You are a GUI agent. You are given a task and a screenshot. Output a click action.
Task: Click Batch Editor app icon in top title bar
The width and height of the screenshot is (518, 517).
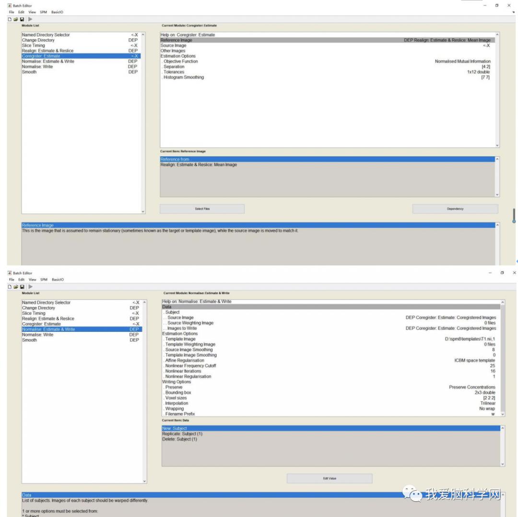point(10,6)
